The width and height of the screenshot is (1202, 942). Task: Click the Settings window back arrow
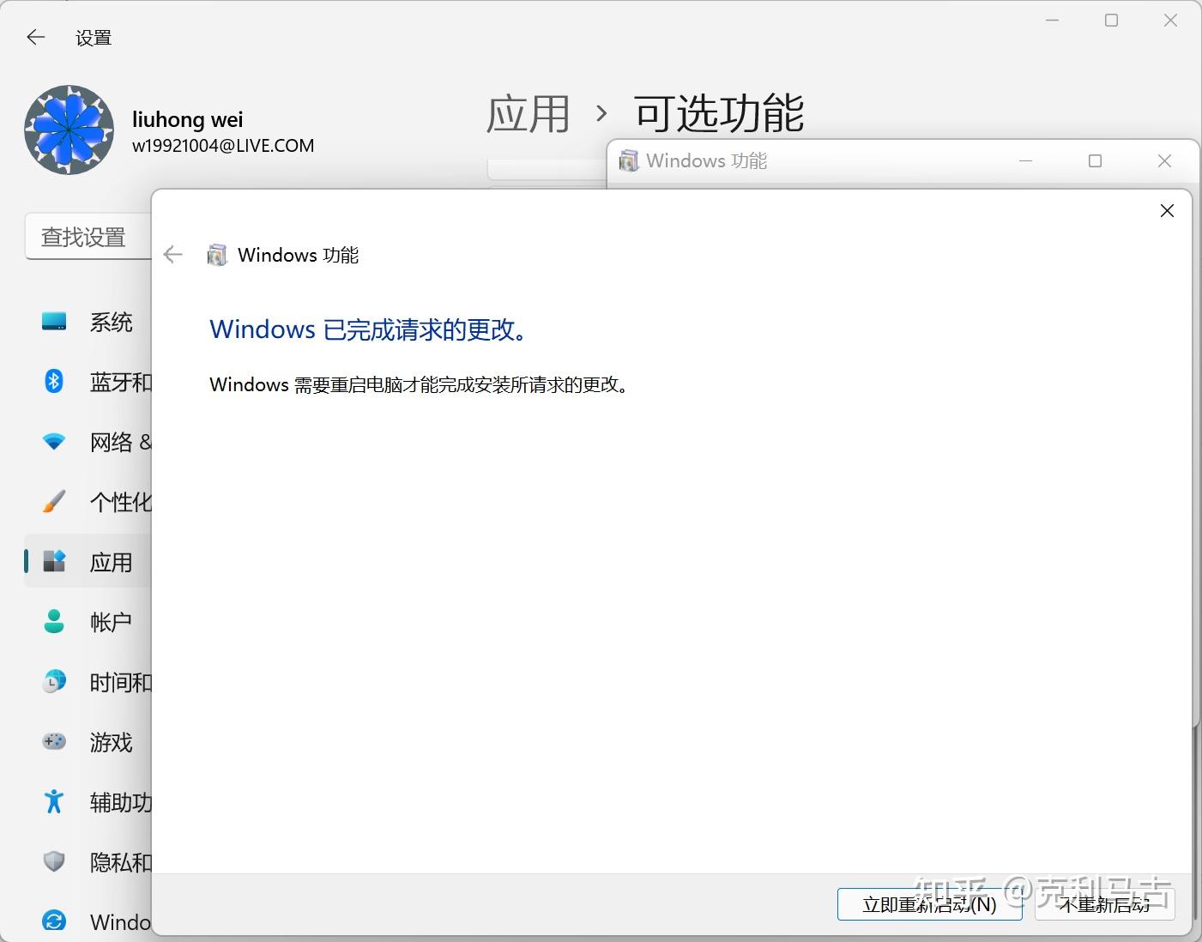pyautogui.click(x=35, y=37)
